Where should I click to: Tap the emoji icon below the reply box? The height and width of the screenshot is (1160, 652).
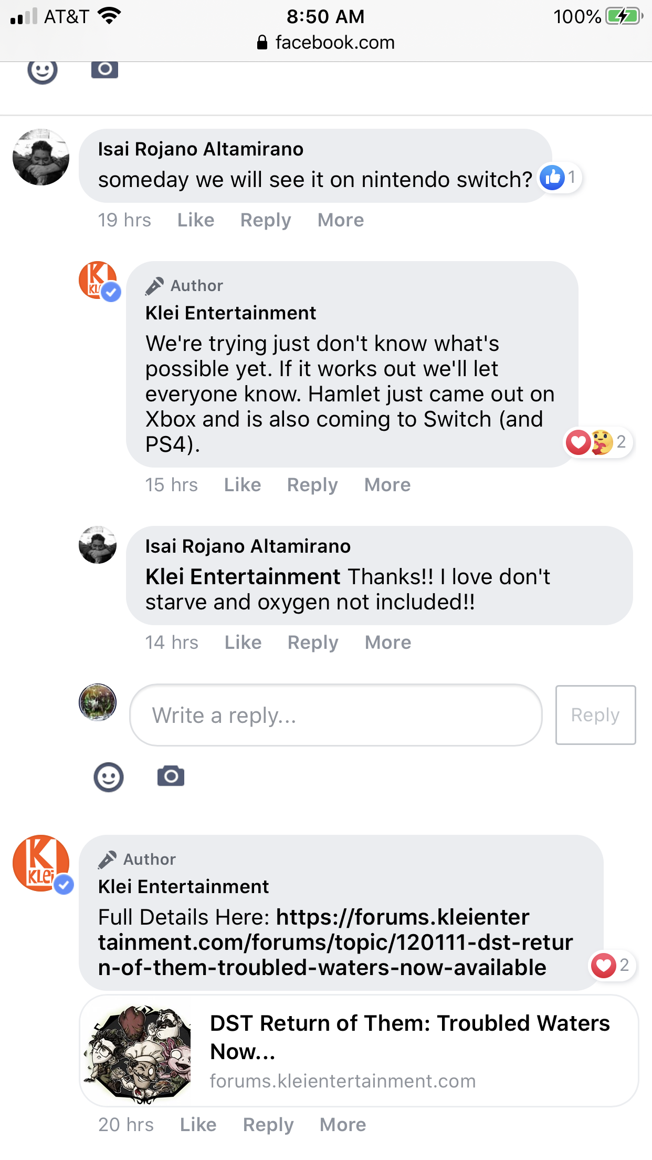click(109, 777)
